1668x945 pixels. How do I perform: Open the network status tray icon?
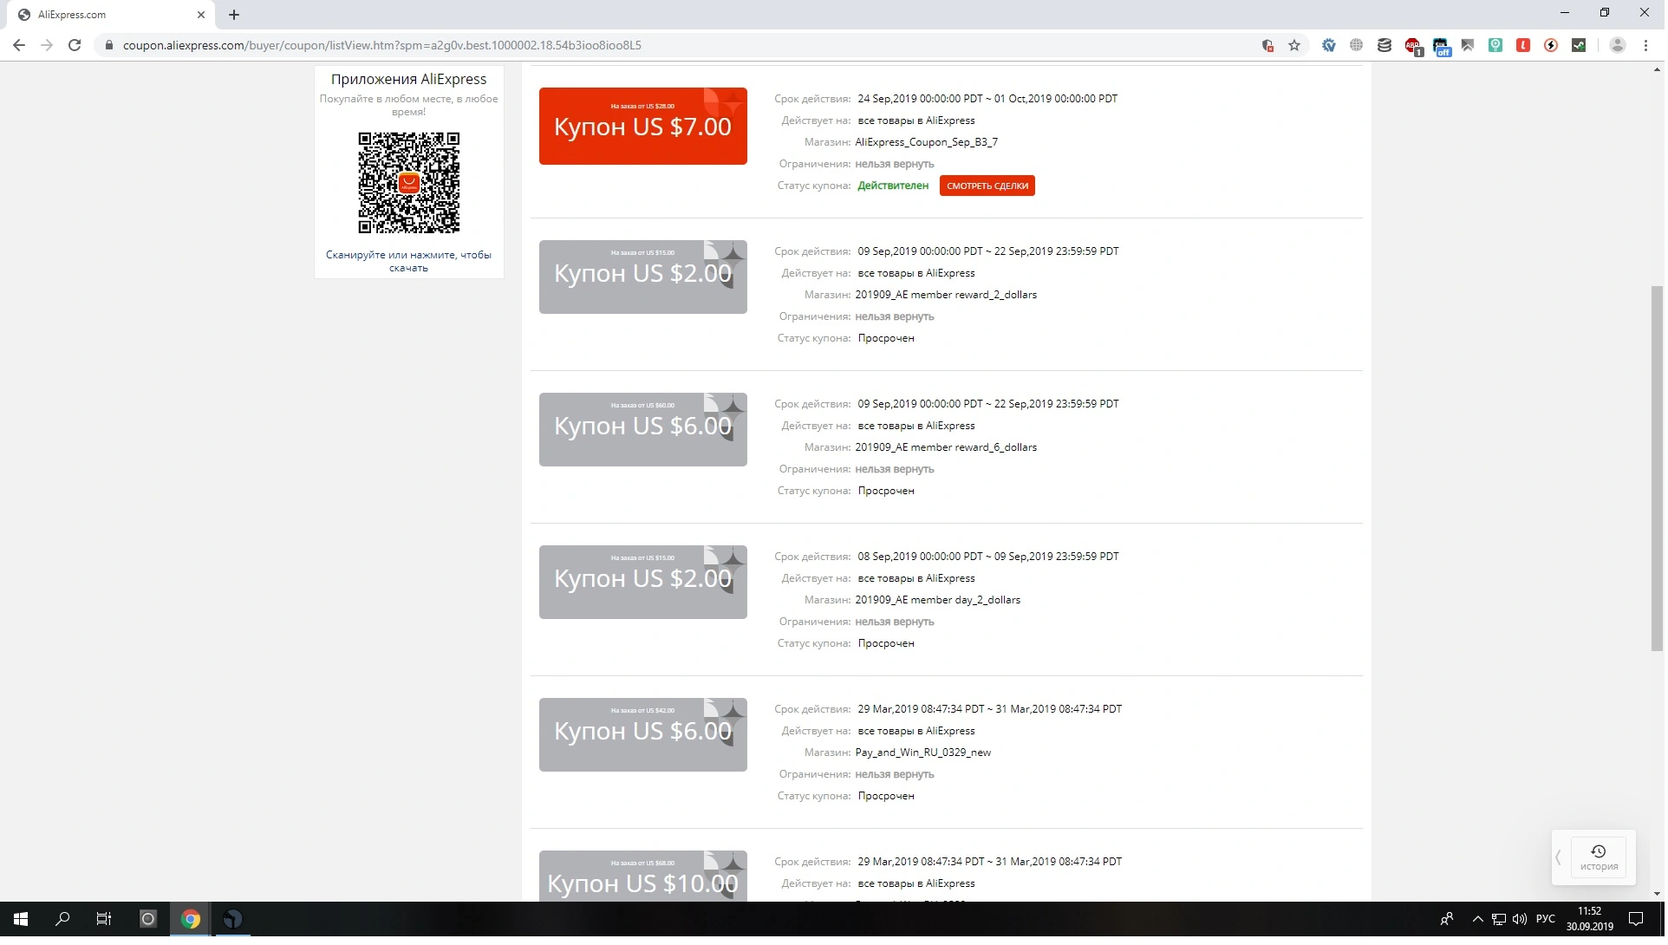coord(1499,919)
